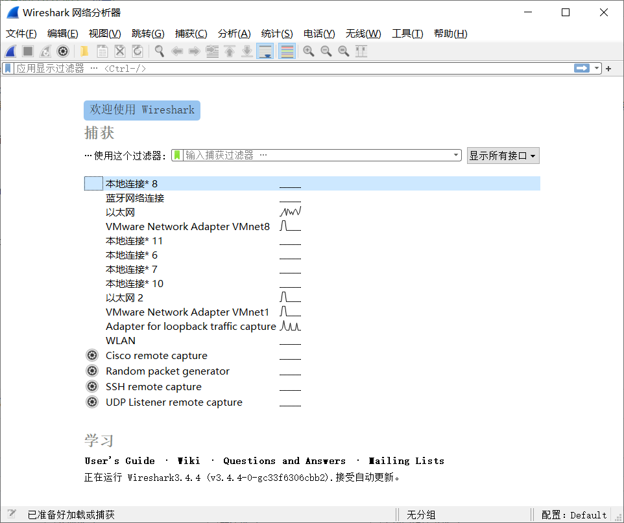This screenshot has height=523, width=624.
Task: Open the Mailing Lists link
Action: [x=406, y=461]
